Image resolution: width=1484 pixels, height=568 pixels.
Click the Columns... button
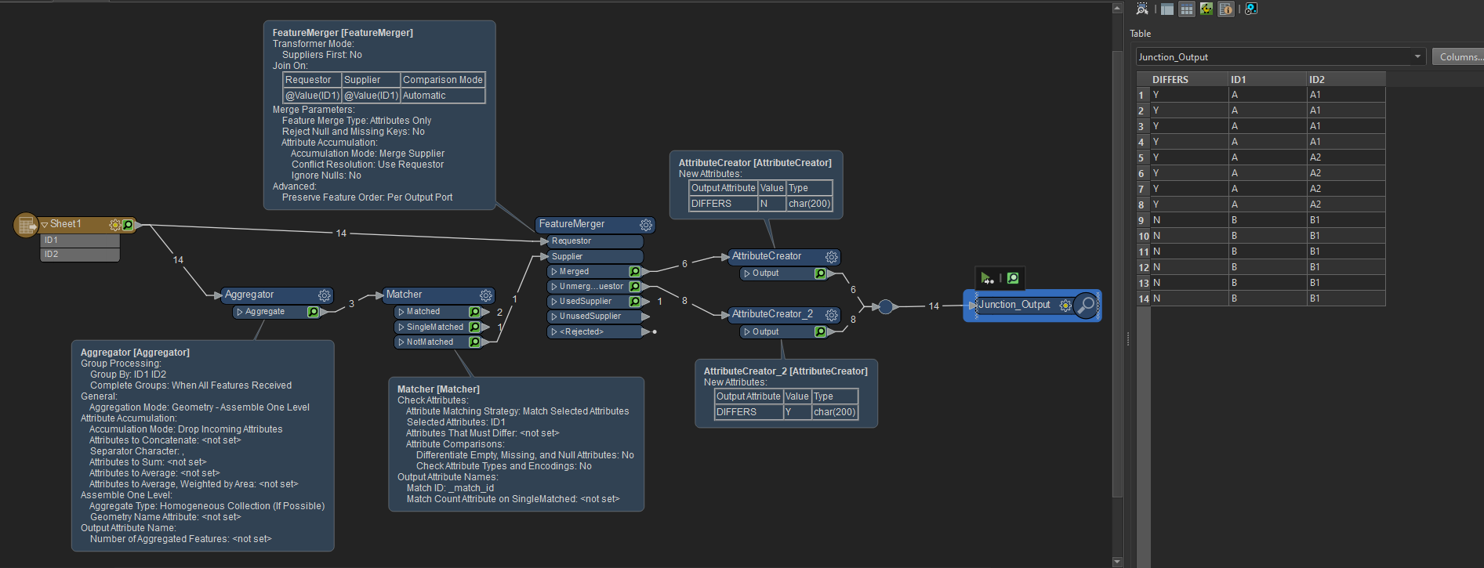click(x=1458, y=56)
